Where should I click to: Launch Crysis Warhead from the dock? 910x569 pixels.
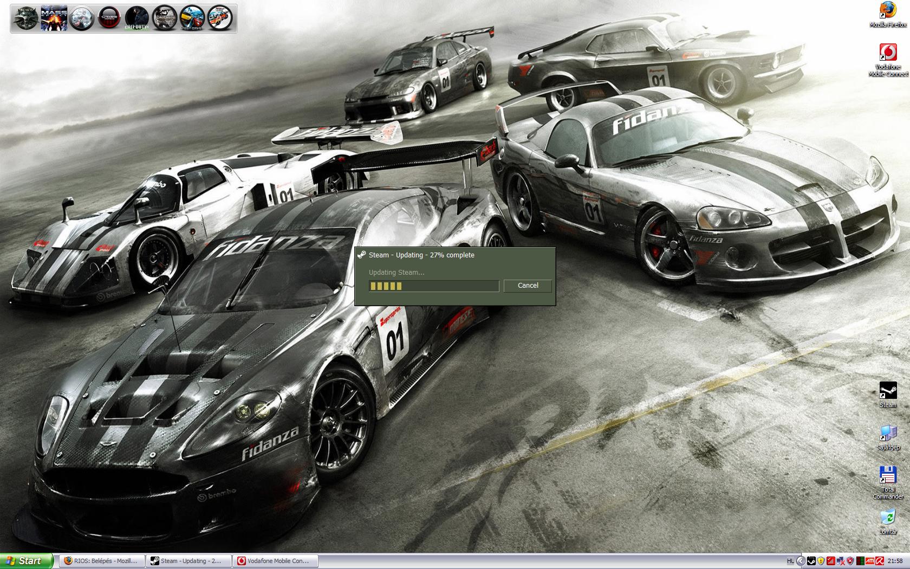tap(109, 18)
